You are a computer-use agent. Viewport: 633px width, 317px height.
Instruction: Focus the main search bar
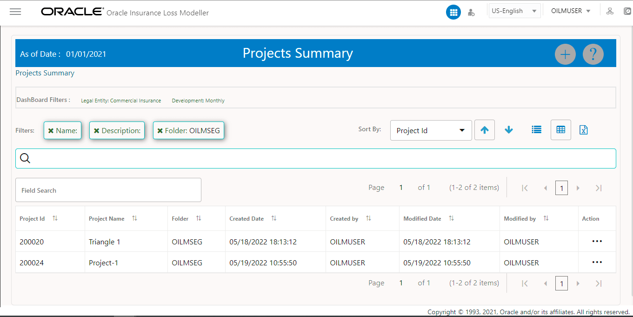pyautogui.click(x=316, y=159)
